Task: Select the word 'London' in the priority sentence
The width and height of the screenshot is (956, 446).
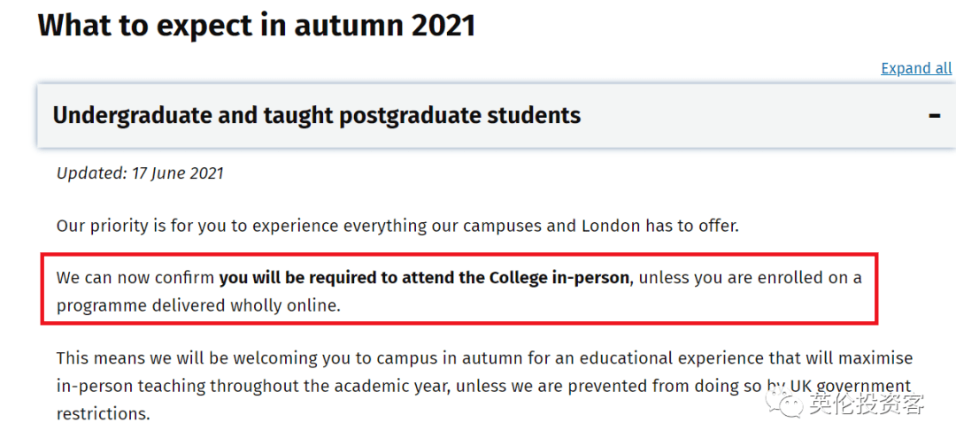Action: pyautogui.click(x=610, y=226)
